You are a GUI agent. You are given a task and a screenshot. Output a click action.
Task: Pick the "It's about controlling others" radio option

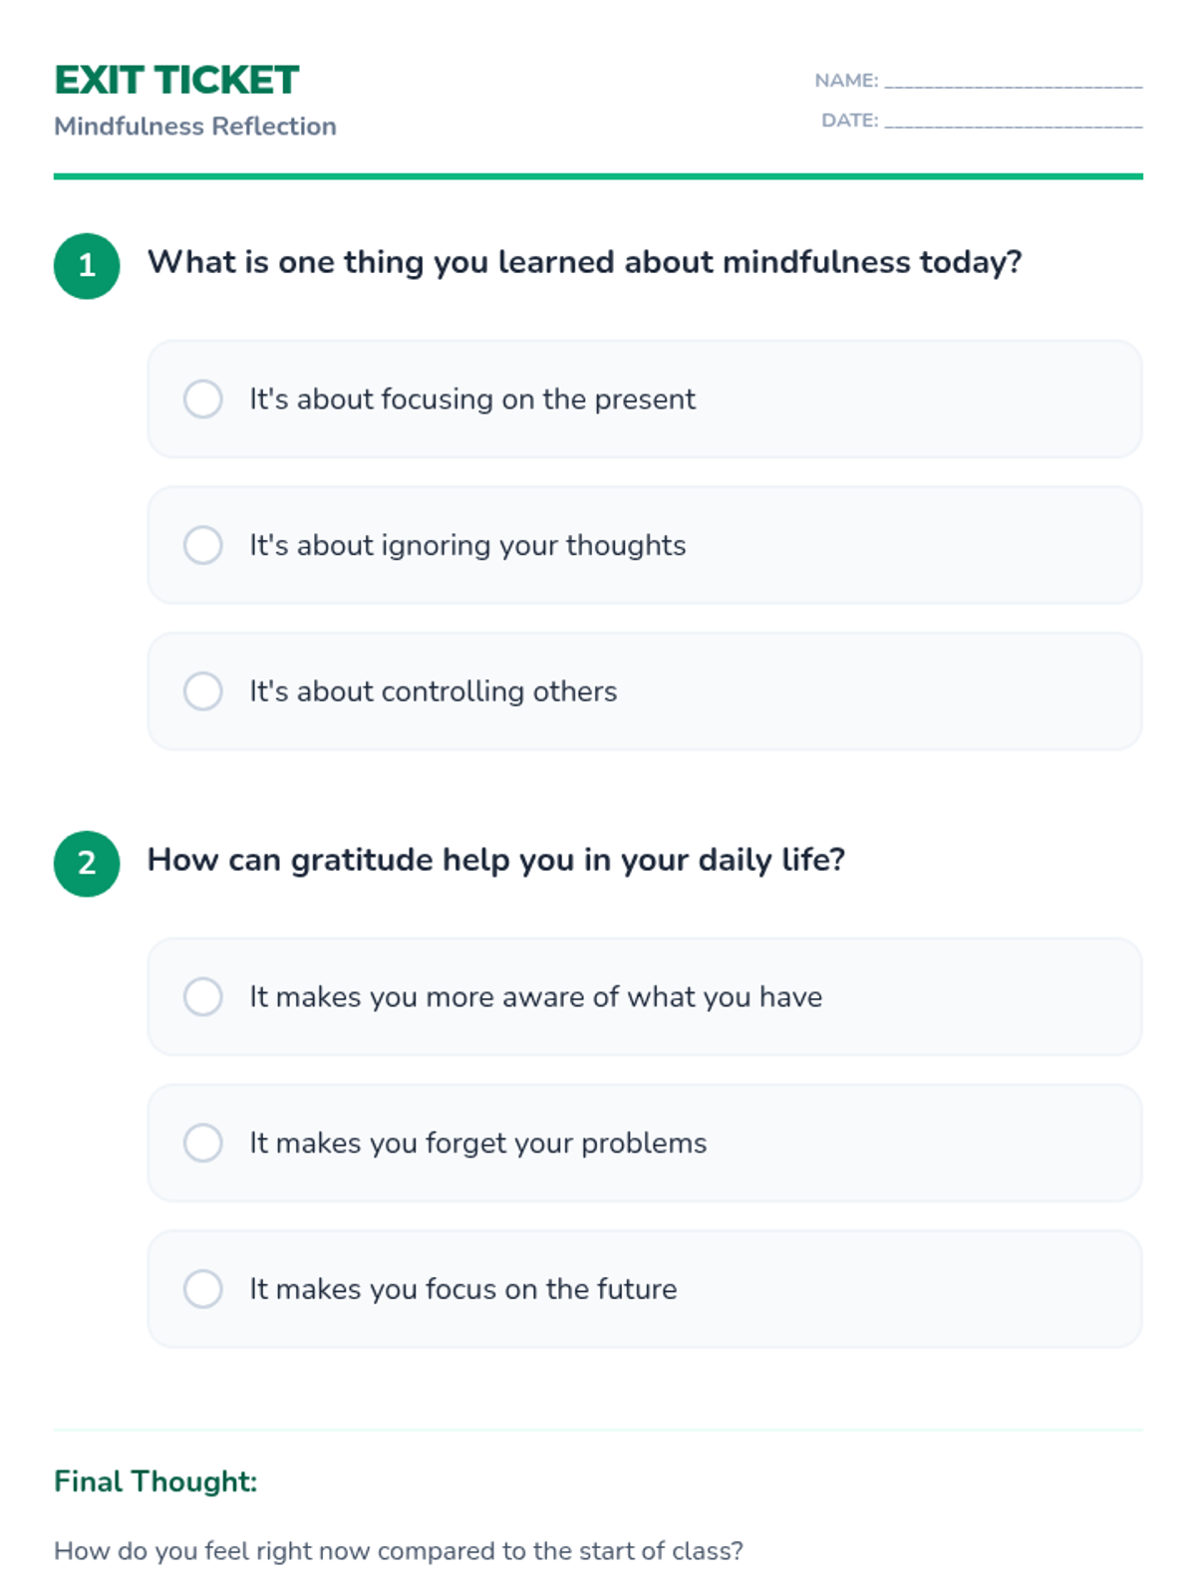[x=202, y=691]
